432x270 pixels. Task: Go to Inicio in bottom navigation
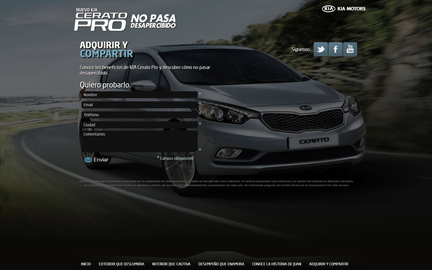coord(86,264)
